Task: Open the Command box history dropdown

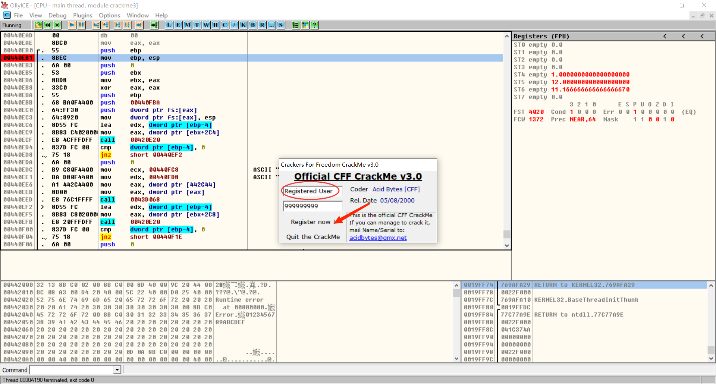Action: click(x=117, y=369)
